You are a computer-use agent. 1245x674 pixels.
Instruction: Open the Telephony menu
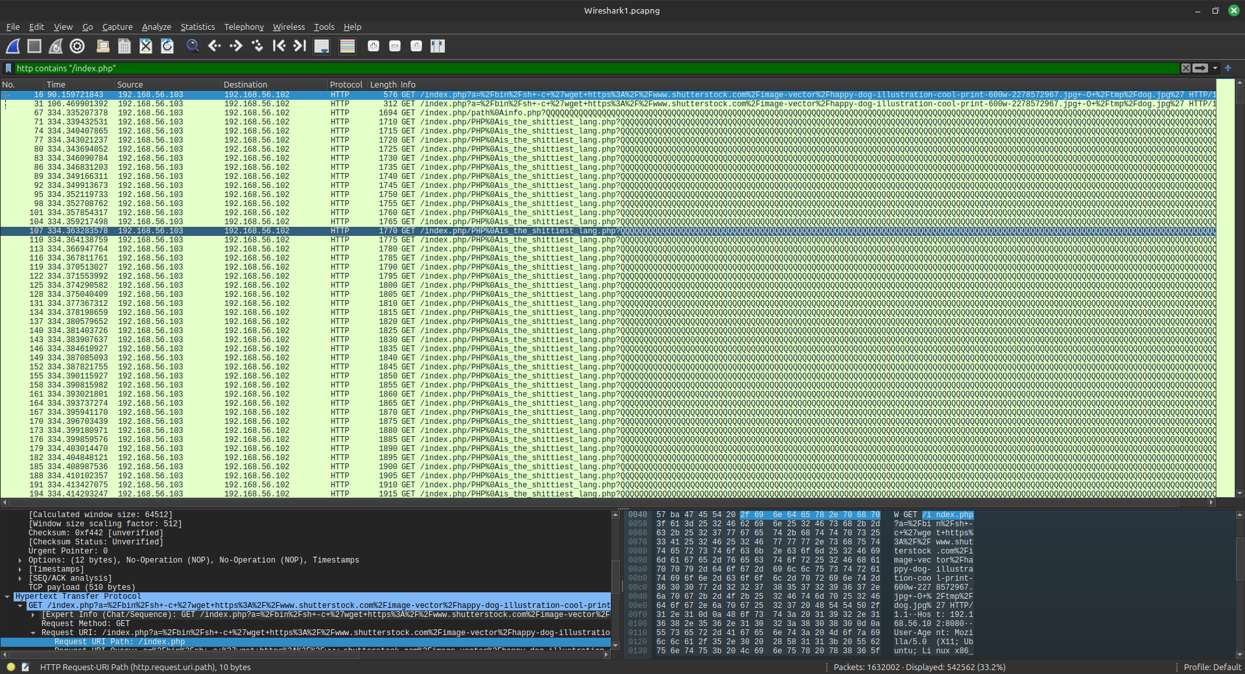tap(244, 27)
